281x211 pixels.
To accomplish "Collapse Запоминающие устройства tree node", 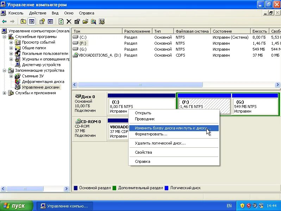I will point(4,71).
